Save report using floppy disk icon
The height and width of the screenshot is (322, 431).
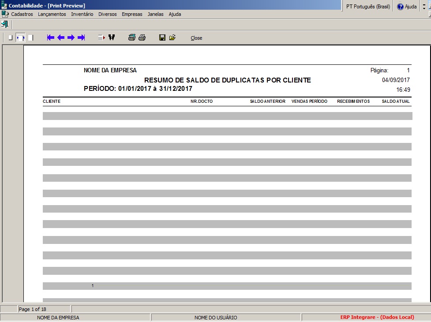click(162, 38)
